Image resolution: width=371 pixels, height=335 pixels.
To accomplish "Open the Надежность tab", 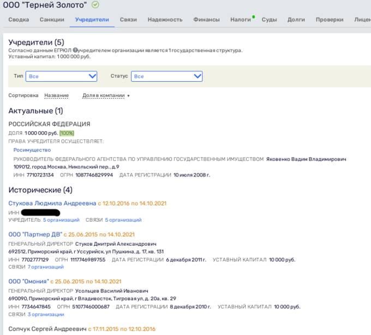I will pyautogui.click(x=165, y=20).
